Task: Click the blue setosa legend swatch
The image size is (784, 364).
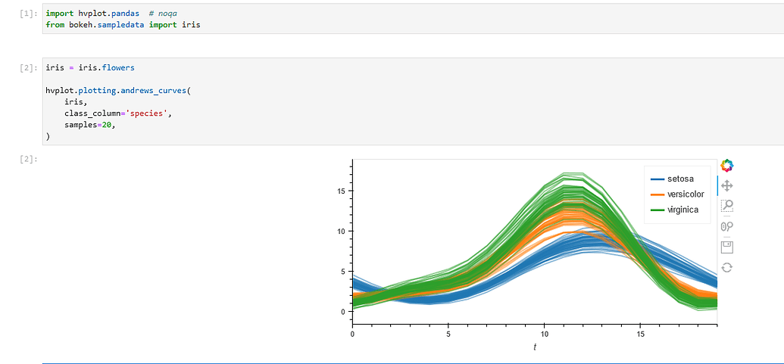Action: [657, 179]
